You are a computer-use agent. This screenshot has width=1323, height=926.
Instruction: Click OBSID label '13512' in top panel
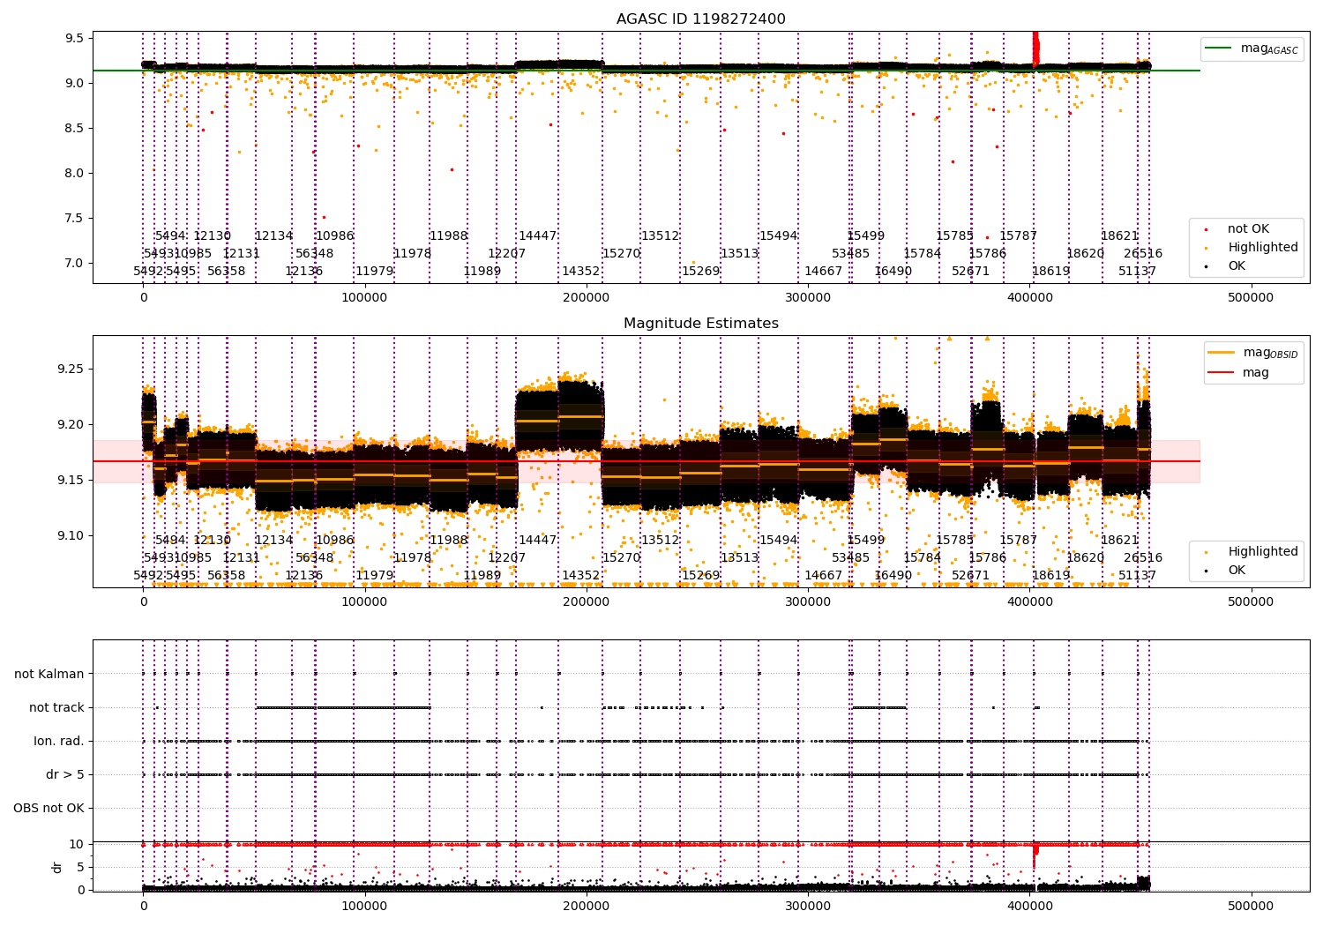pos(660,236)
